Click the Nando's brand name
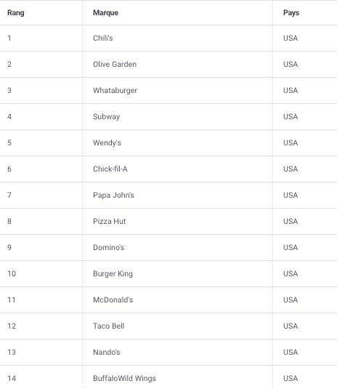 pyautogui.click(x=106, y=352)
